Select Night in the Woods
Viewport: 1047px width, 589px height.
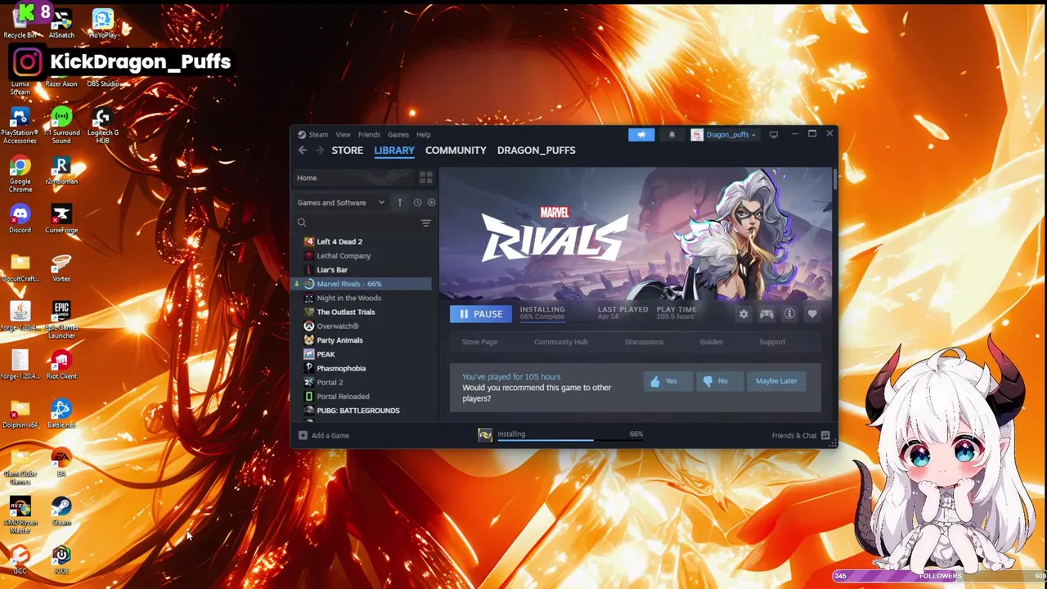[x=362, y=298]
